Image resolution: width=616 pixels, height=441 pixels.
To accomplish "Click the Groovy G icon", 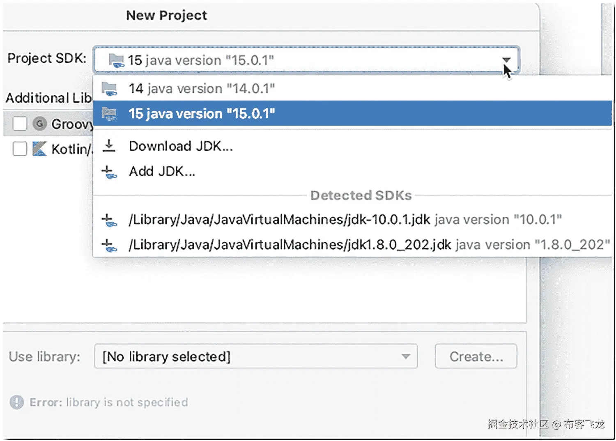I will coord(39,124).
